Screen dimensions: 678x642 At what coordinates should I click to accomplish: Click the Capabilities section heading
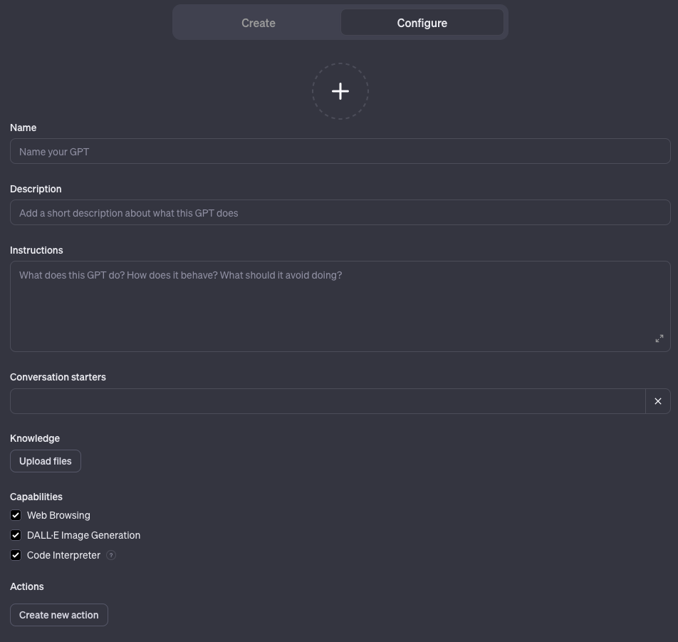36,497
